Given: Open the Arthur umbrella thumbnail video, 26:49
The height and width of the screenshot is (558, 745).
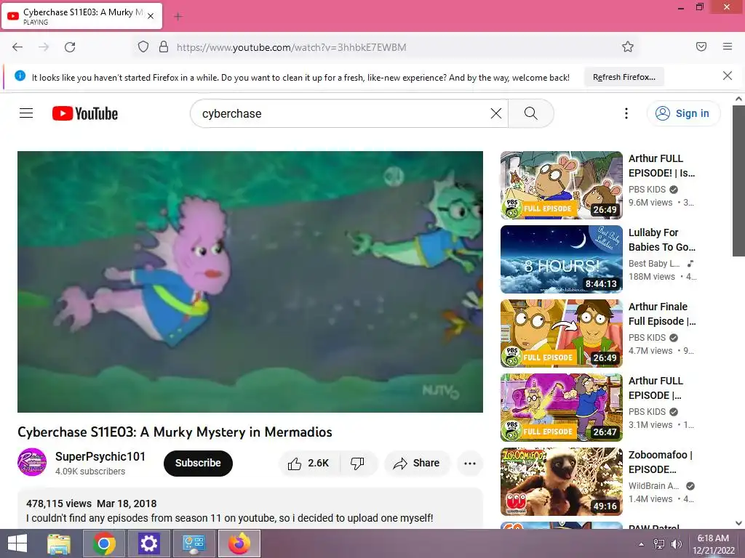Looking at the screenshot, I should (561, 185).
